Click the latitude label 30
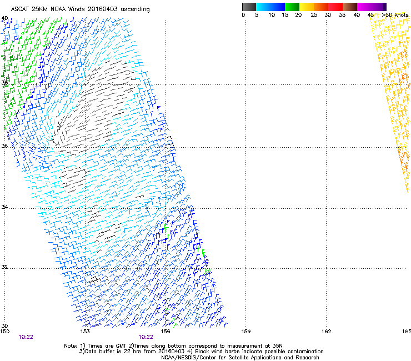 click(x=4, y=325)
